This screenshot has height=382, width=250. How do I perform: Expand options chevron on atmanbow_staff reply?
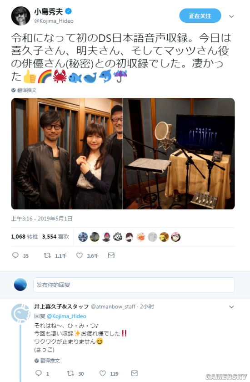tap(231, 307)
